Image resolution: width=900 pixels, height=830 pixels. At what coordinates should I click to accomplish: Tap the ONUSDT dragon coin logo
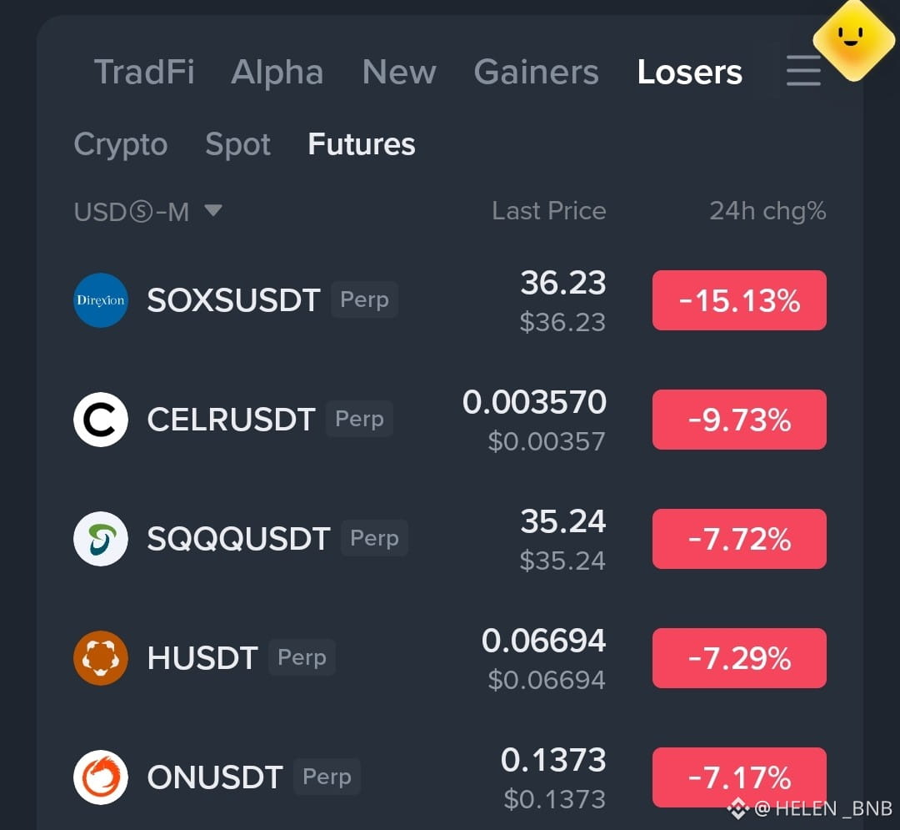point(101,777)
